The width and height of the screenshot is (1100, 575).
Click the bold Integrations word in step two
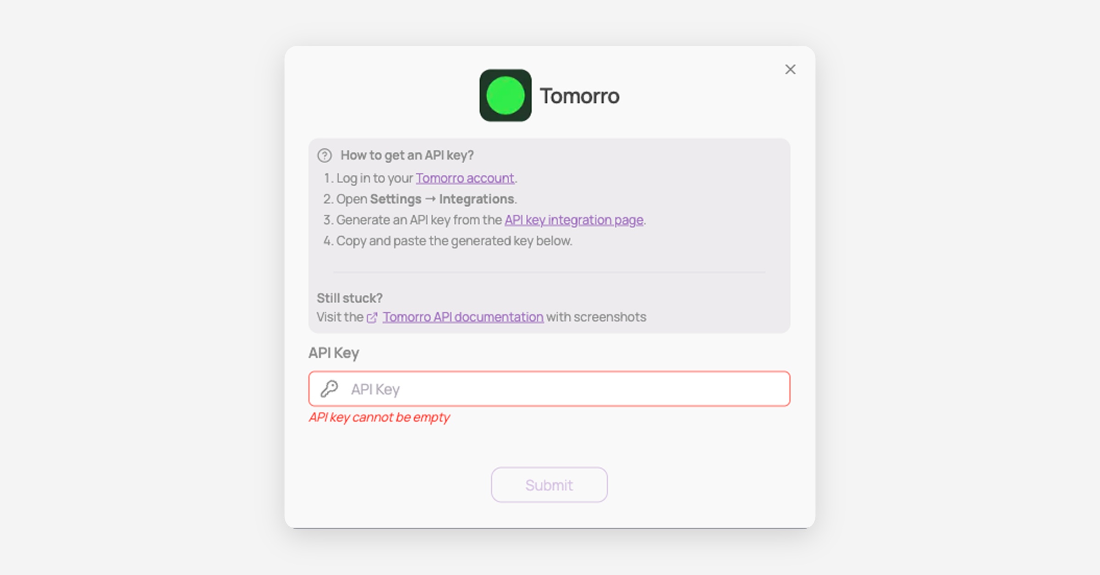(x=477, y=199)
